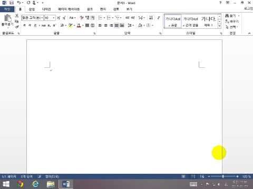Toggle italic formatting

coord(30,25)
